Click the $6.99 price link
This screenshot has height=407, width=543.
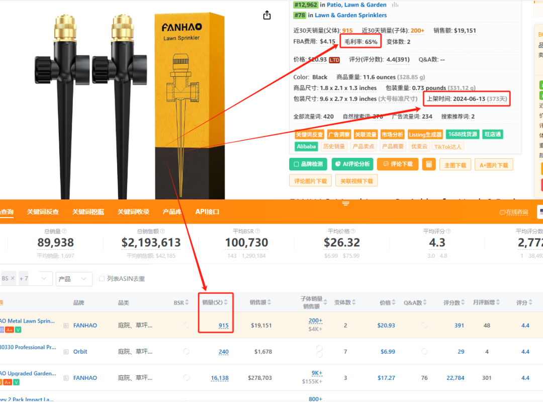(388, 352)
